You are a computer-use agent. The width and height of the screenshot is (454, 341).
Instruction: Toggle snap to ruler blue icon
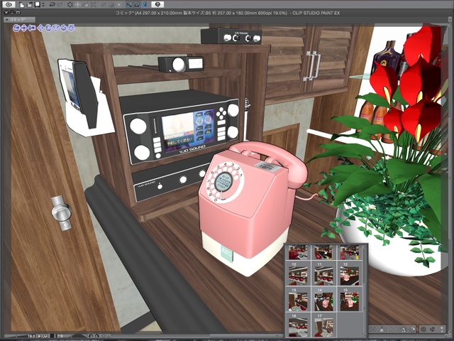129,5
